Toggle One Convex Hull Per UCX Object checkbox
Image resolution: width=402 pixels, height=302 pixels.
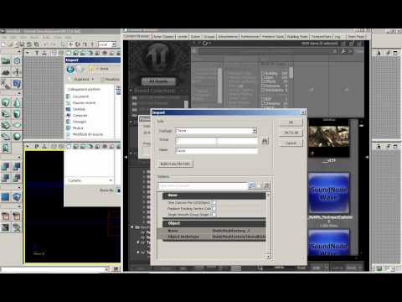pos(214,202)
